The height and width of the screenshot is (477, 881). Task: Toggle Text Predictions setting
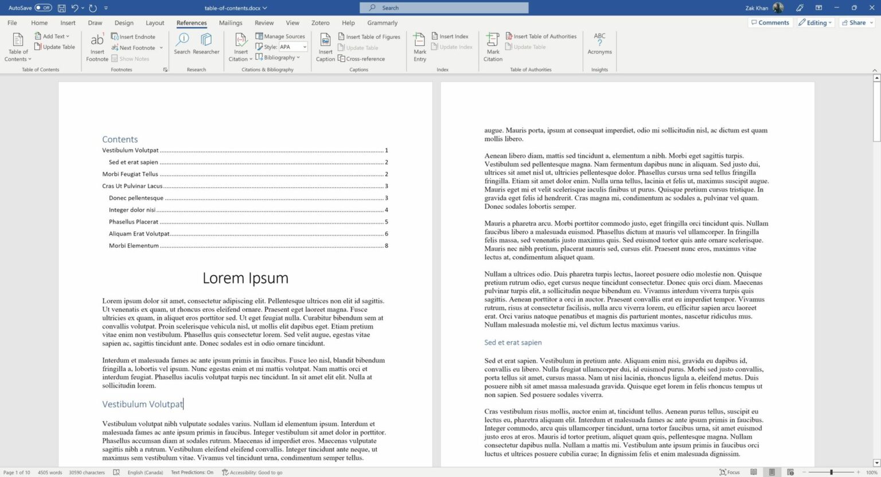pos(191,472)
